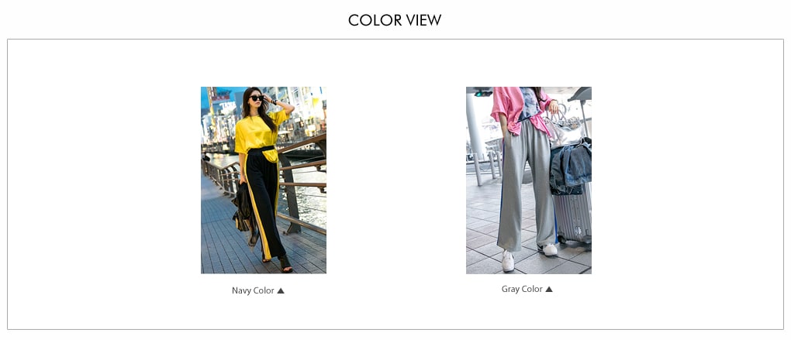Select the Gray Color label text
791x340 pixels.
[x=522, y=289]
